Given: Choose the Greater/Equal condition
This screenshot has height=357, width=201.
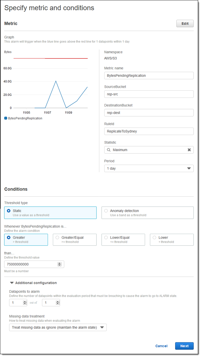Looking at the screenshot, I should point(57,238).
